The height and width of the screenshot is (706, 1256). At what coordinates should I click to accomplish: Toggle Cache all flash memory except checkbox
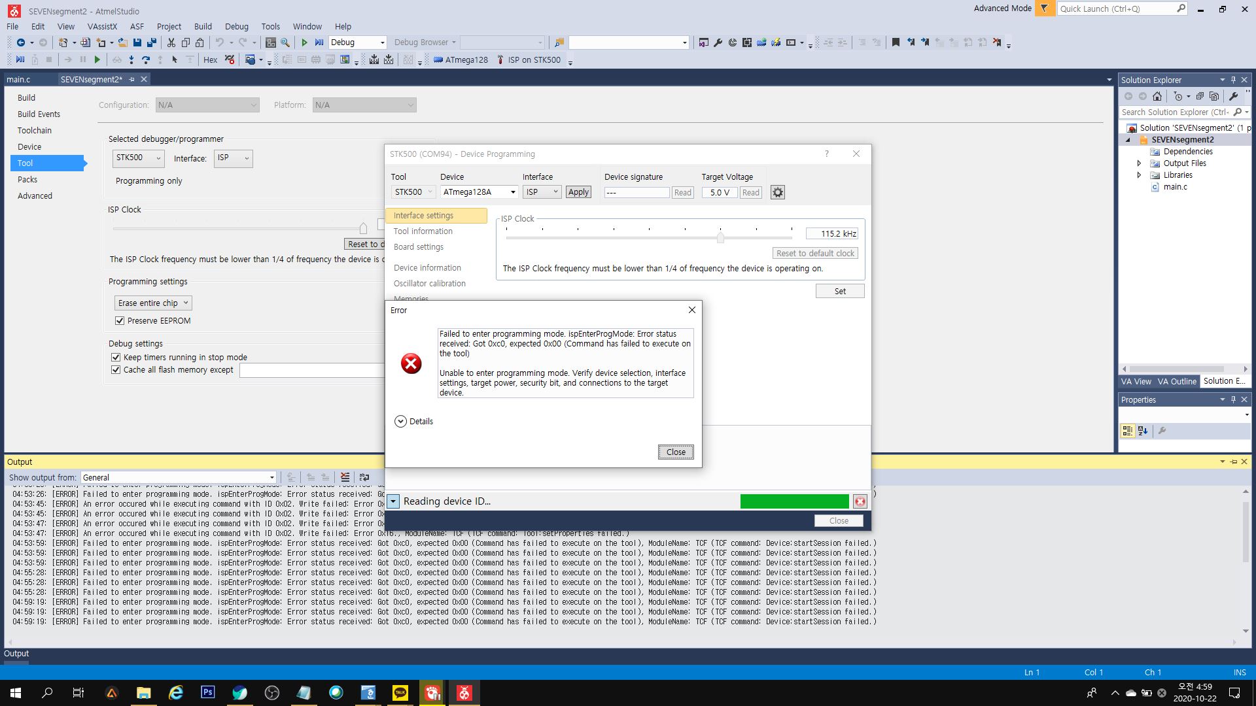[x=116, y=370]
